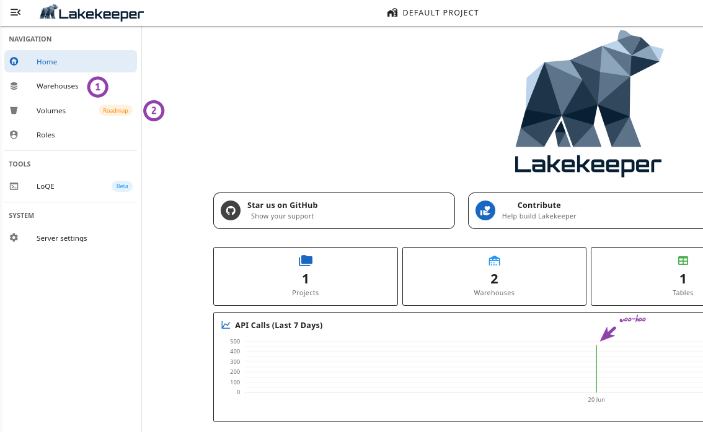Click the Contribute hand-heart icon
Screen dimensions: 703x432
click(x=485, y=210)
